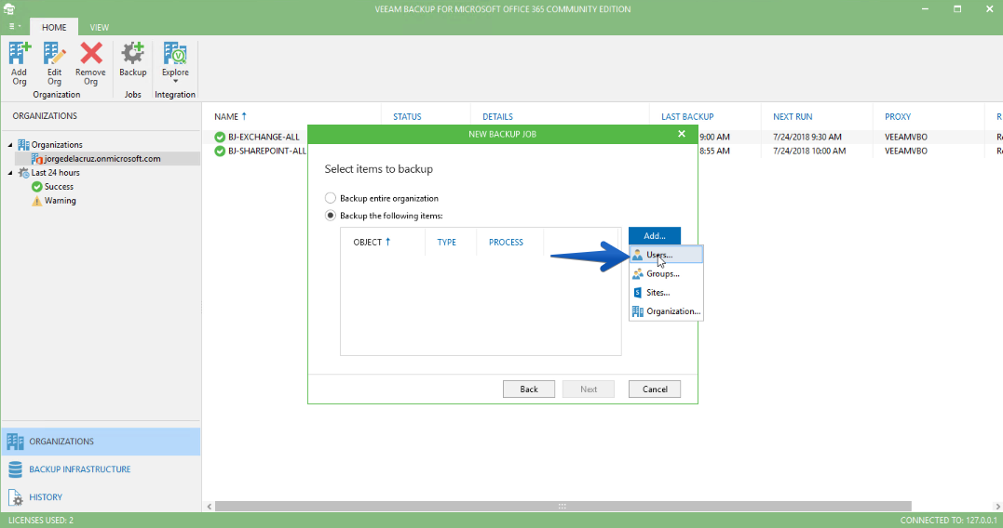Click the Remove Org red X icon
Image resolution: width=1003 pixels, height=528 pixels.
91,54
